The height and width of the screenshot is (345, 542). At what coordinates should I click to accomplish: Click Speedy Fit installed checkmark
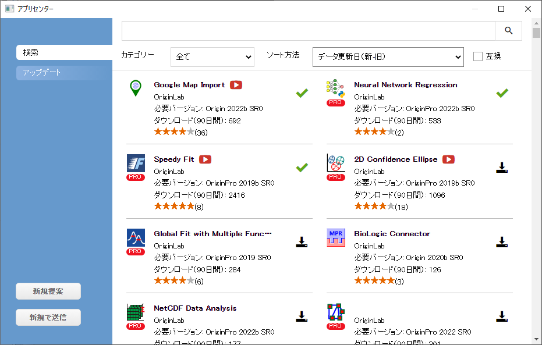tap(302, 168)
